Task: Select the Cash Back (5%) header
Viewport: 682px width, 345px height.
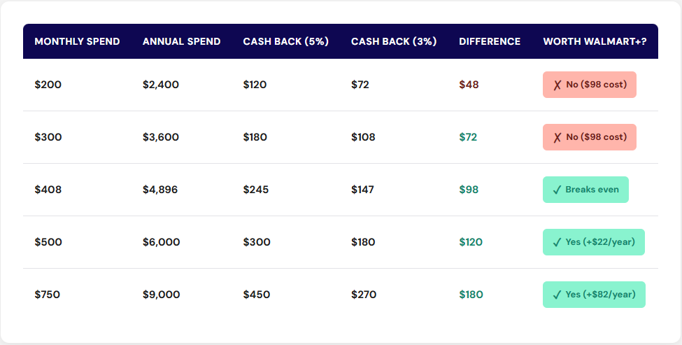Action: pyautogui.click(x=285, y=41)
